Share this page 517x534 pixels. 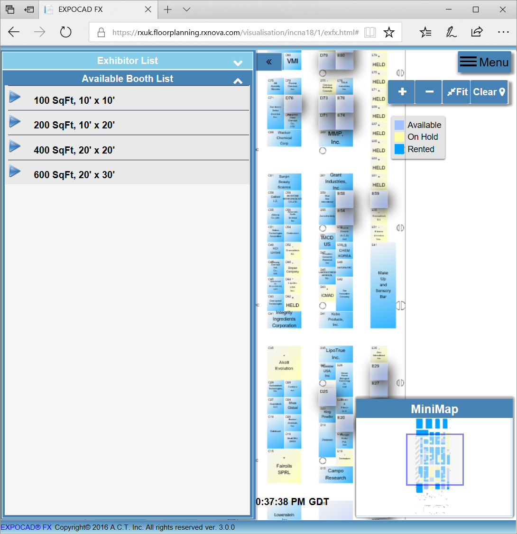pos(477,32)
